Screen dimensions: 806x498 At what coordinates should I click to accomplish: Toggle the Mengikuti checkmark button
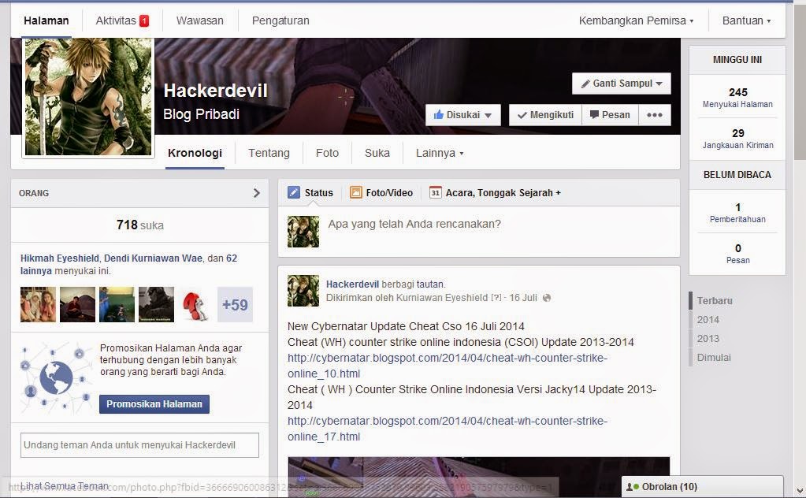click(545, 115)
